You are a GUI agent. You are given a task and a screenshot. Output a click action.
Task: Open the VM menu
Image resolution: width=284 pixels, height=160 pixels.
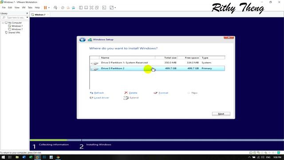(x=24, y=8)
